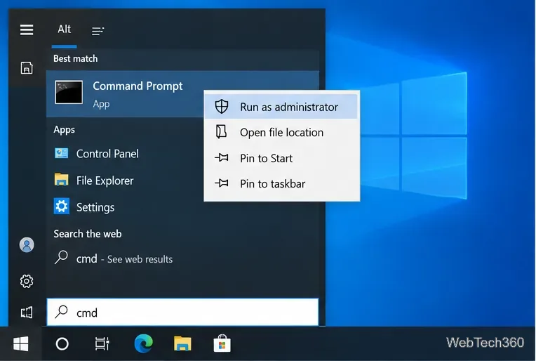Click the File Explorer folder icon in Apps
This screenshot has width=536, height=361.
[x=62, y=180]
